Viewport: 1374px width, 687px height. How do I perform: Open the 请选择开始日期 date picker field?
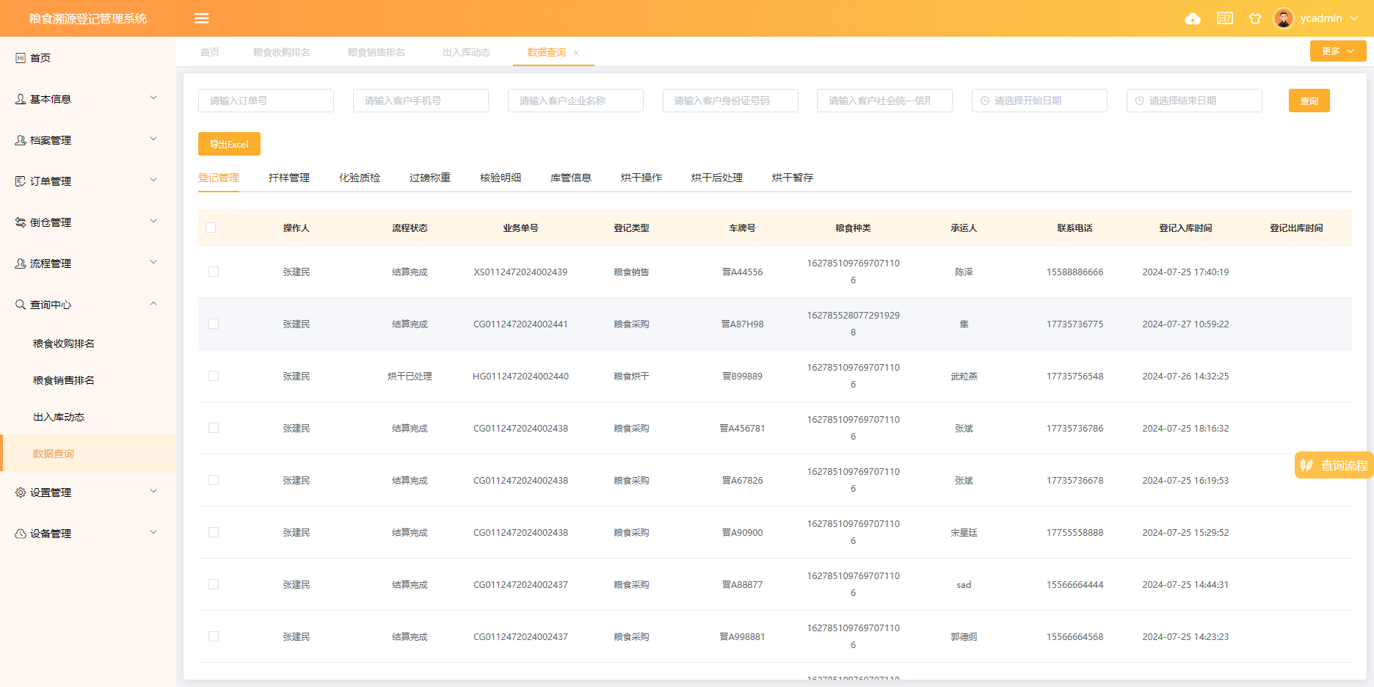(1039, 101)
